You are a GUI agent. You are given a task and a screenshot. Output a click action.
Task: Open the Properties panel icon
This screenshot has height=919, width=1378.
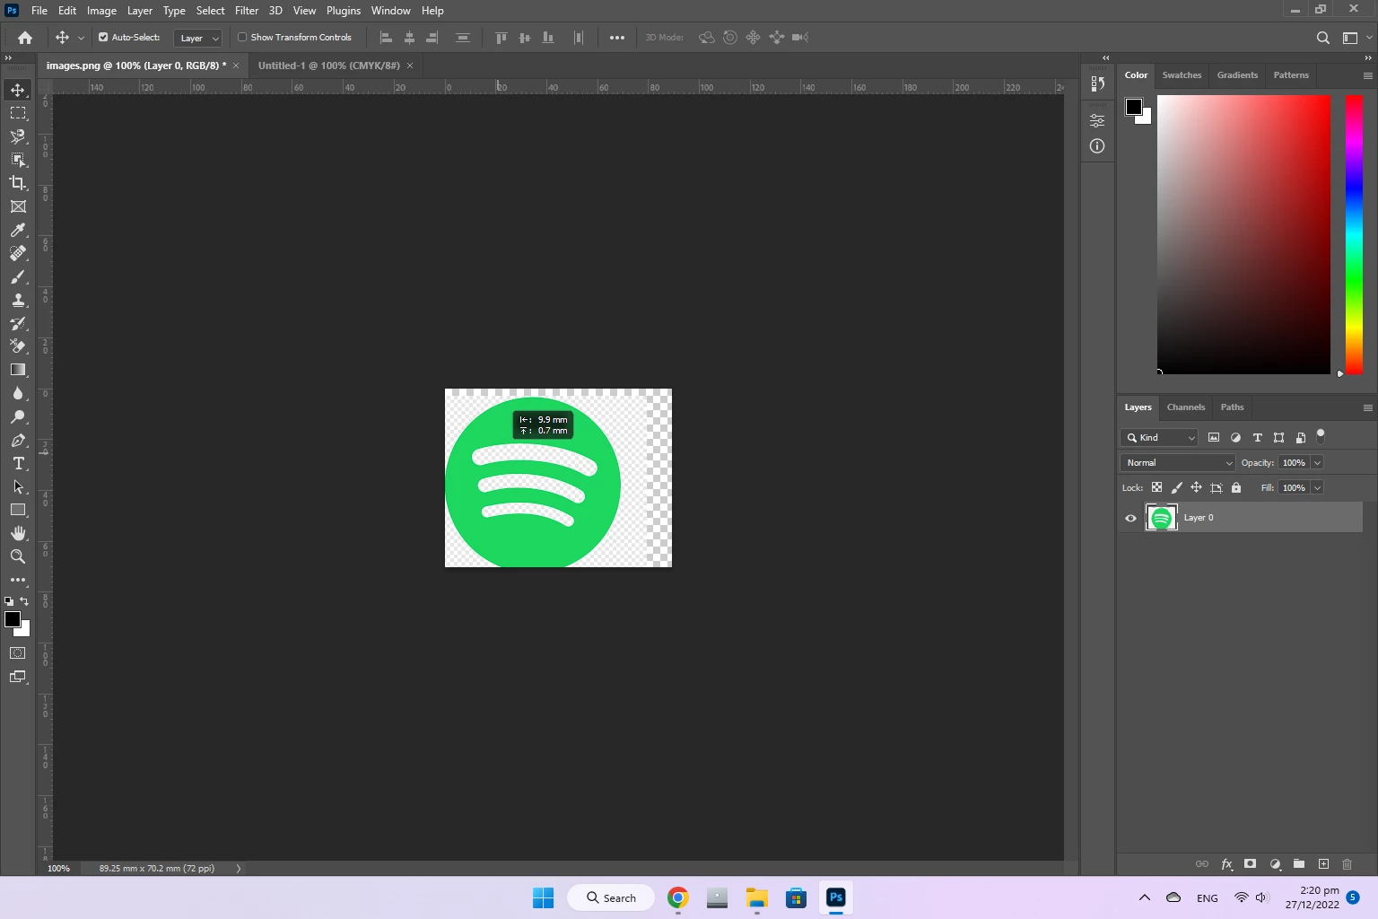point(1097,120)
